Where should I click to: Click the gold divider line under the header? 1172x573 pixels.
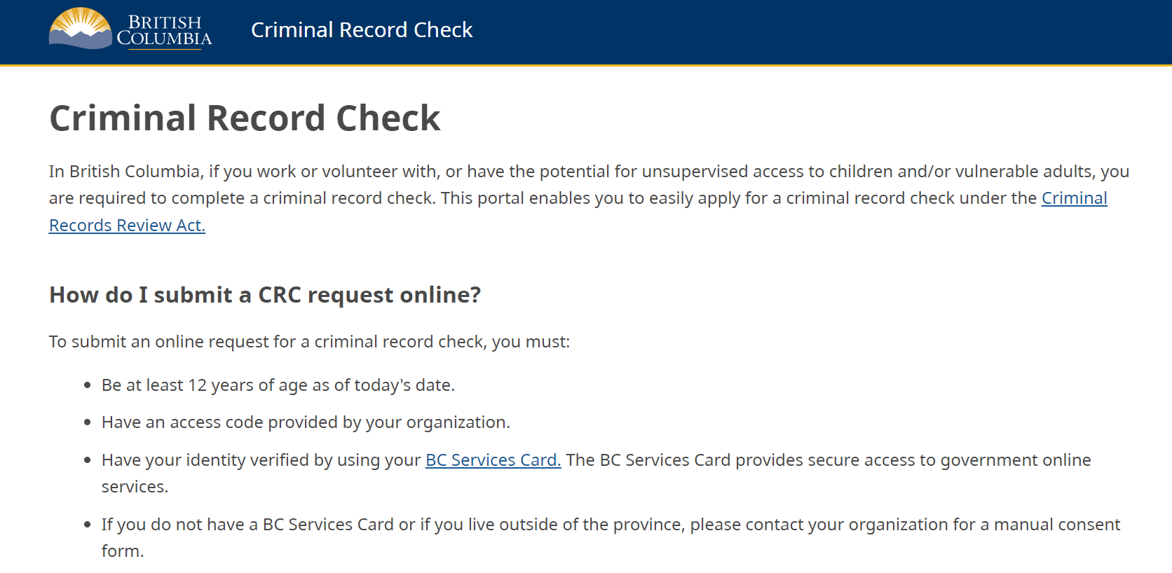point(586,65)
